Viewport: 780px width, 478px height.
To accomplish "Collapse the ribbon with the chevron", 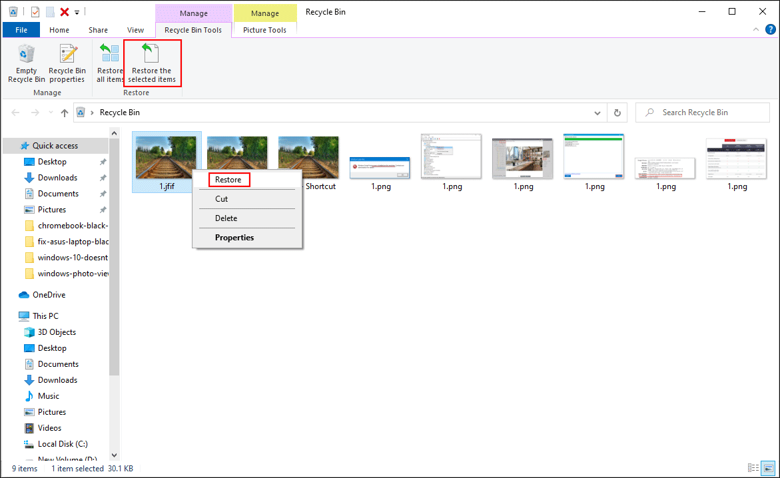I will click(x=755, y=29).
